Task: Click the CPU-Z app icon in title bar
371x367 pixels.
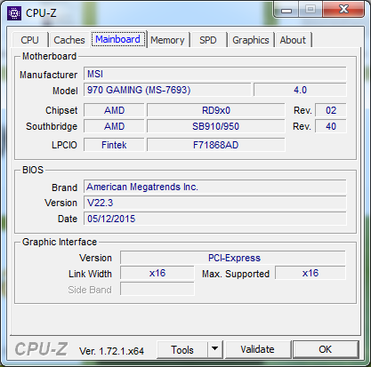Action: click(14, 13)
